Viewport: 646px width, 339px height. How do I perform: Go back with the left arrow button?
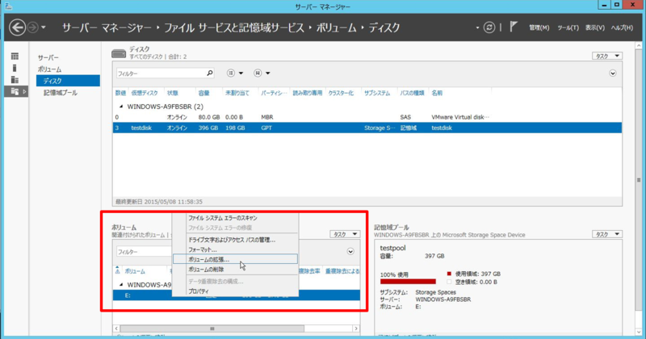coord(17,27)
